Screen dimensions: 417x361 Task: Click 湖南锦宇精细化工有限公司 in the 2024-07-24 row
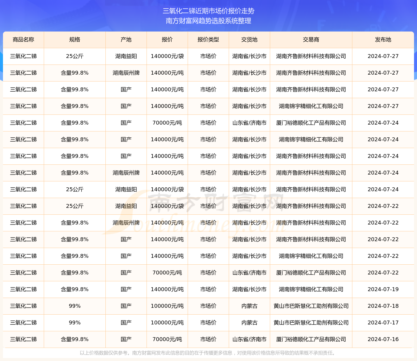click(x=311, y=139)
